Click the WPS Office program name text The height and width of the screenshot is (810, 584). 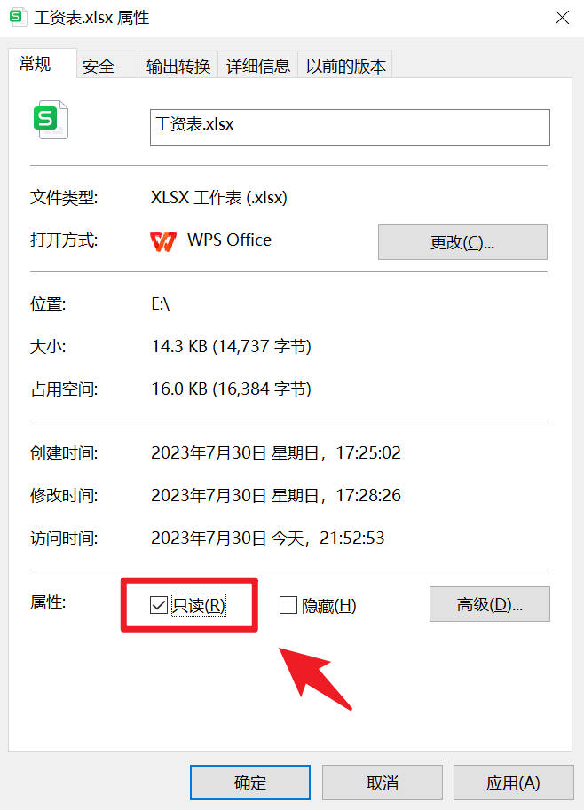click(230, 240)
